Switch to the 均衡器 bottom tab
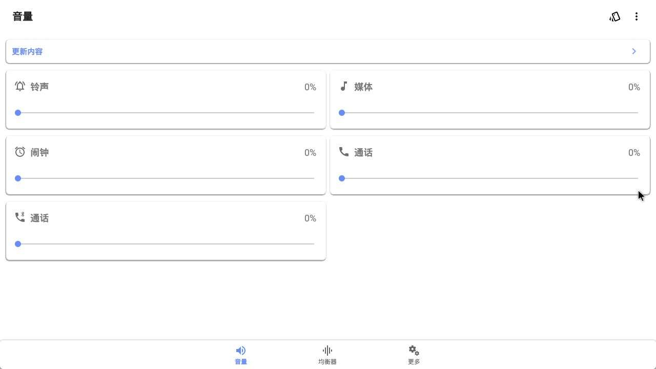Image resolution: width=656 pixels, height=369 pixels. pos(327,355)
